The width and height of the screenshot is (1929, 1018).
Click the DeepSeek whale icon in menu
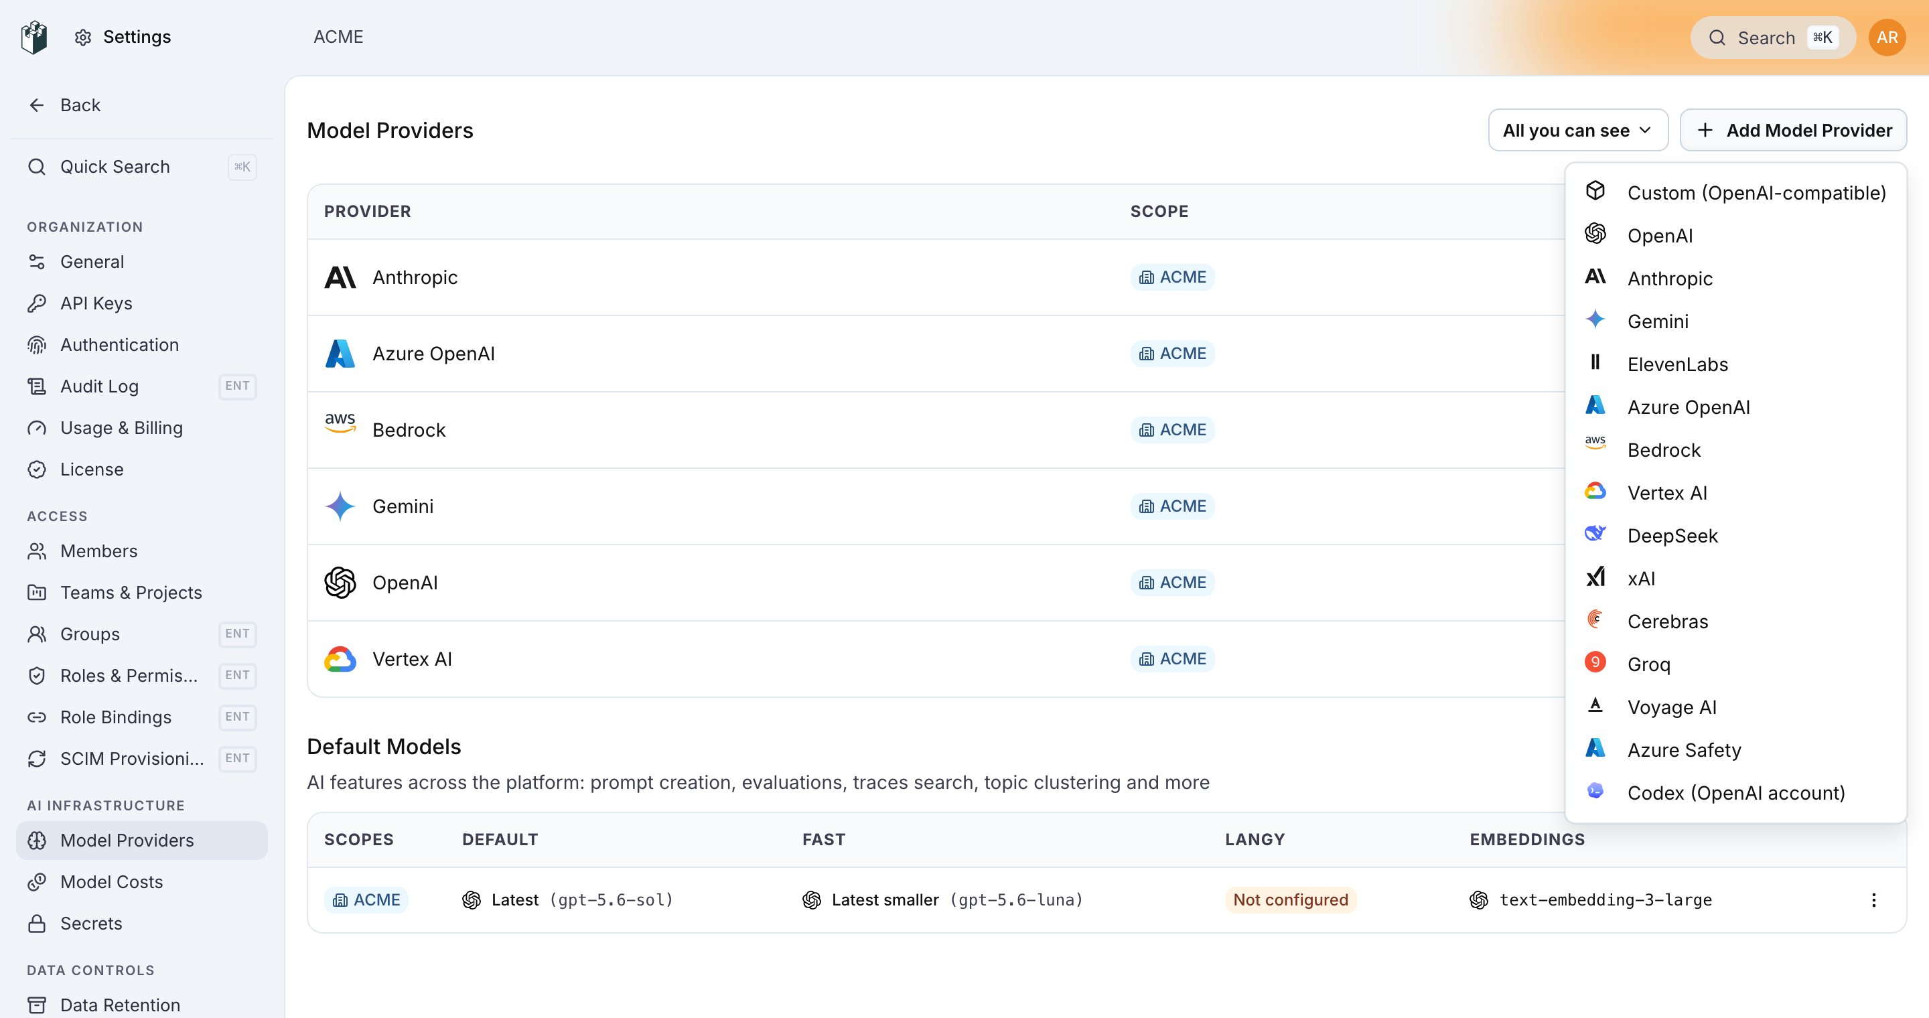1595,534
